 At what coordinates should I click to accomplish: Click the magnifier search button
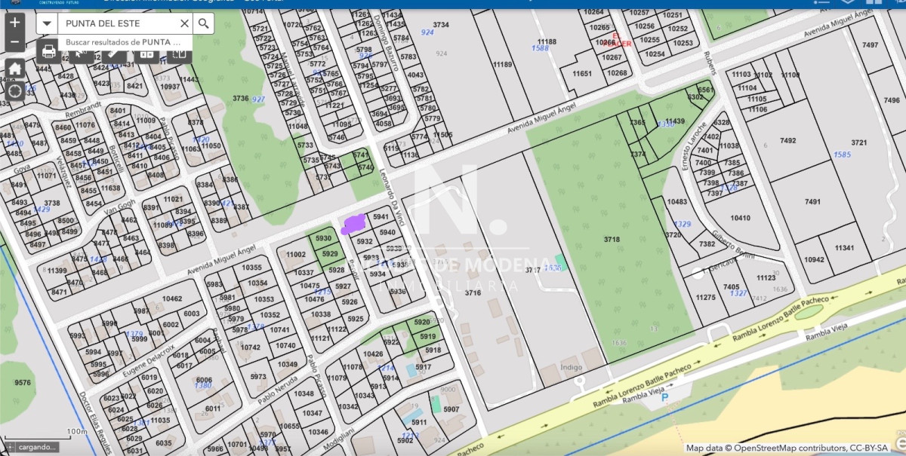(203, 23)
